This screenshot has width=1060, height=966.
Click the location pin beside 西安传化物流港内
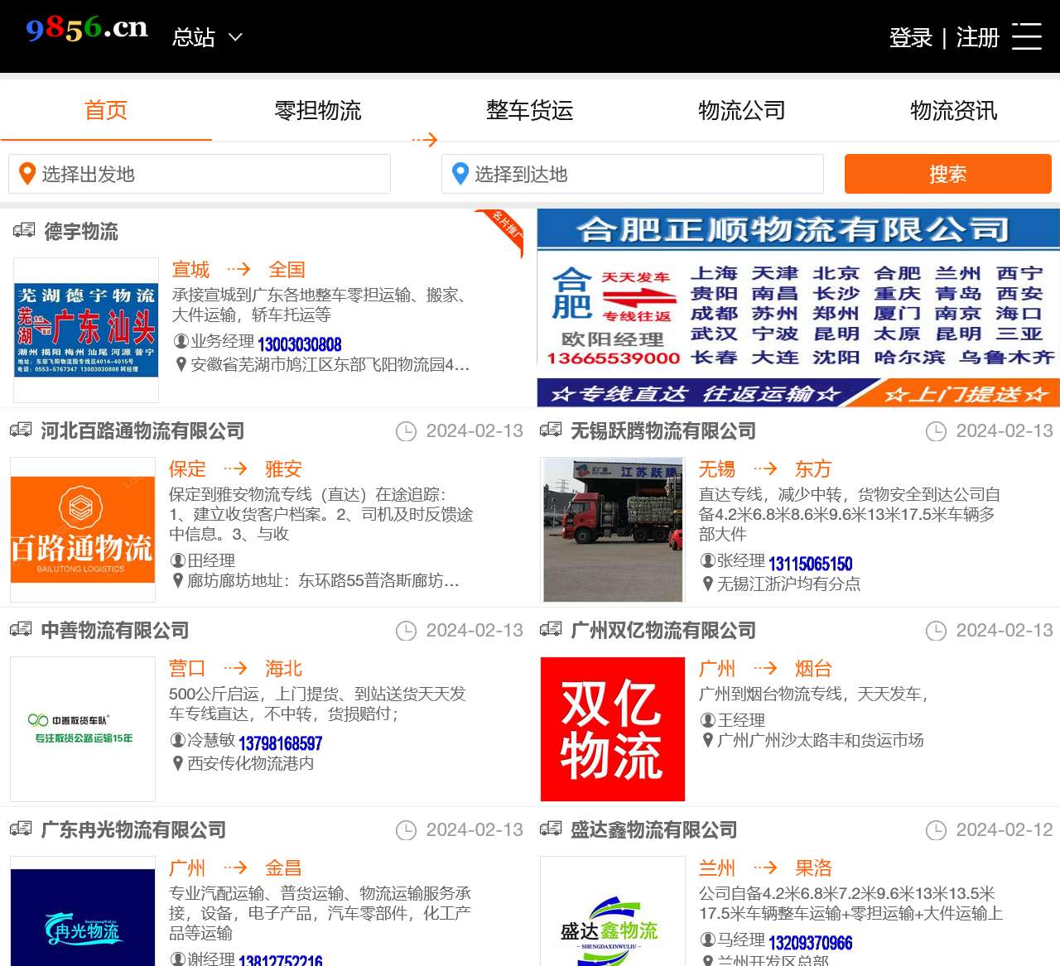click(177, 764)
